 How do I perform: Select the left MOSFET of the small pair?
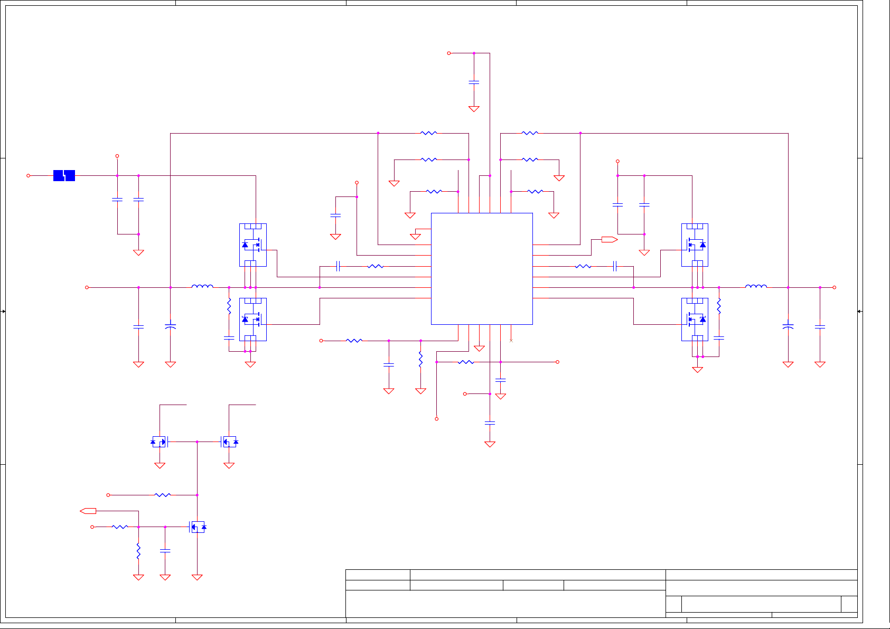(159, 442)
